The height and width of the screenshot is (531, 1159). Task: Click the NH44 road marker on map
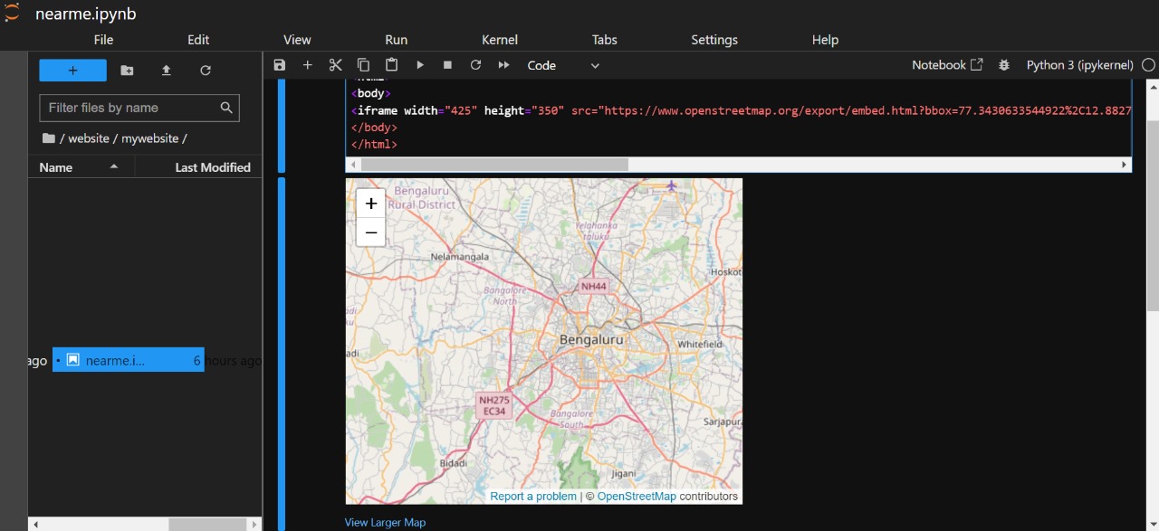point(594,286)
